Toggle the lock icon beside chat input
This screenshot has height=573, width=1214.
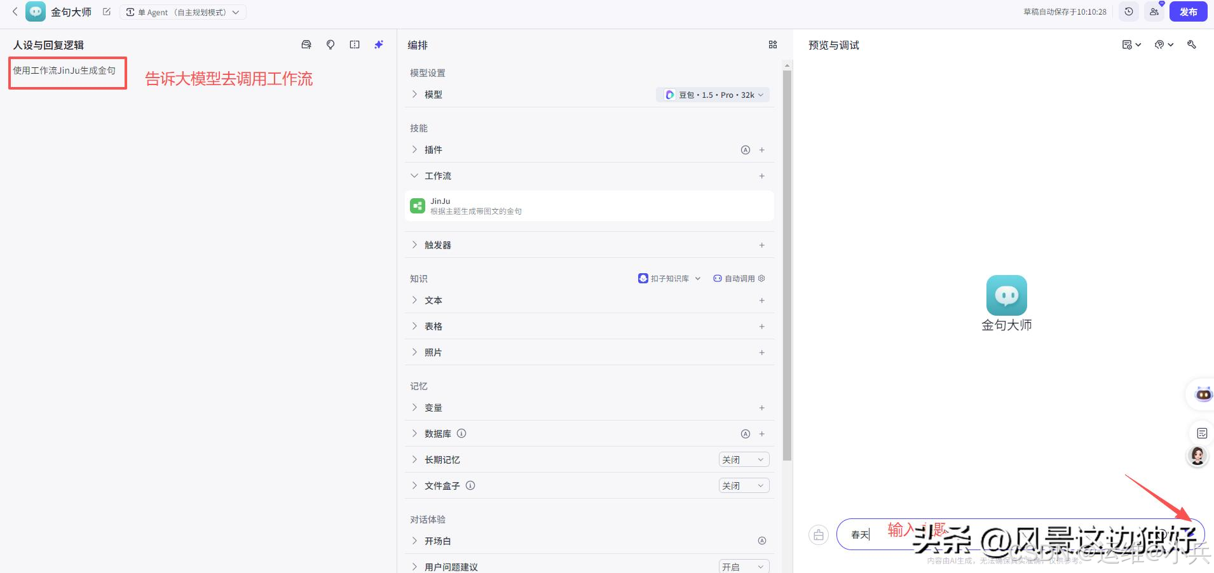pyautogui.click(x=819, y=534)
